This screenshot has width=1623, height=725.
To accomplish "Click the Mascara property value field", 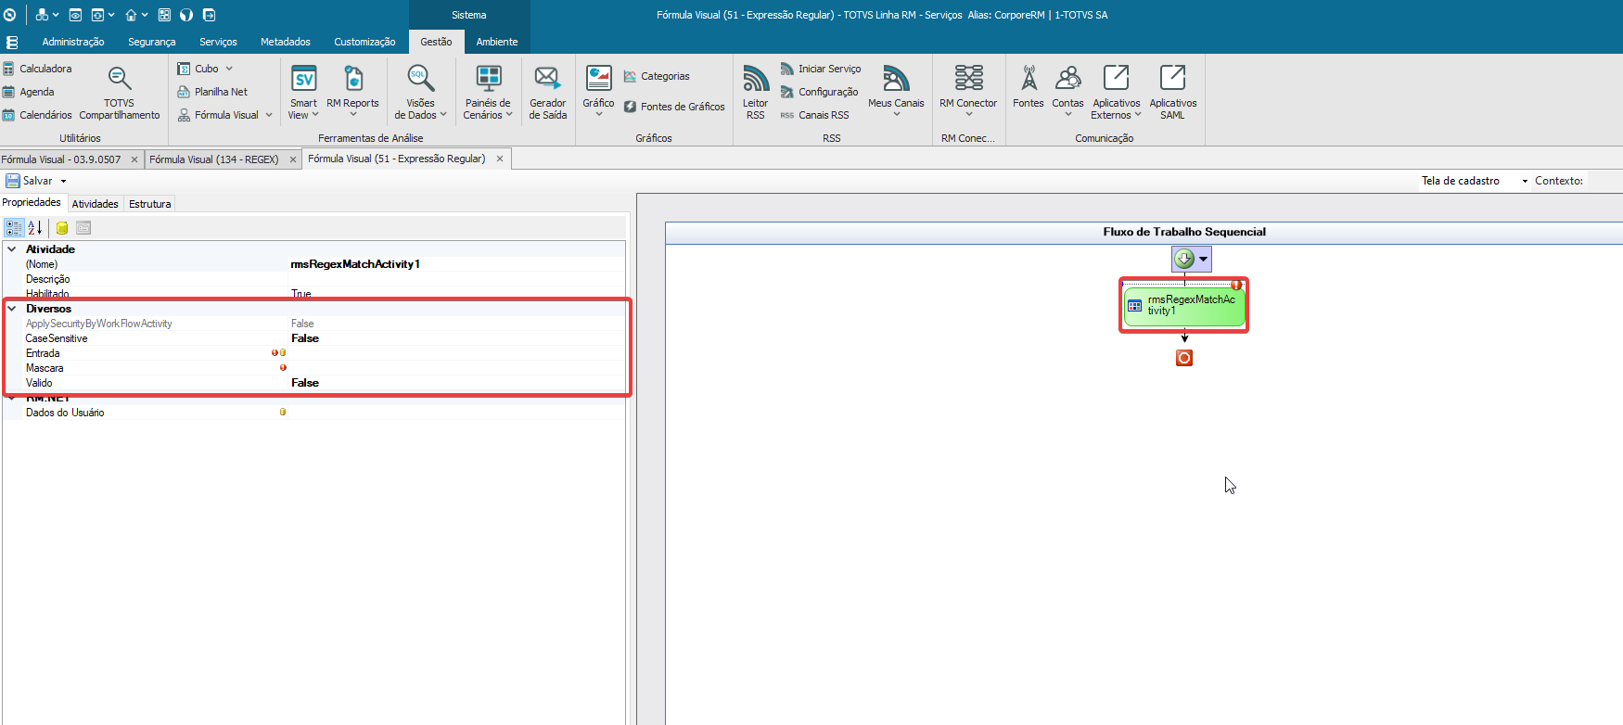I will pos(457,368).
